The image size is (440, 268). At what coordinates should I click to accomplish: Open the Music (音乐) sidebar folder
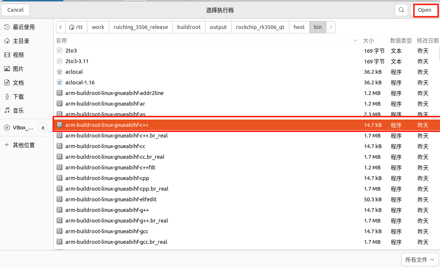click(x=18, y=110)
